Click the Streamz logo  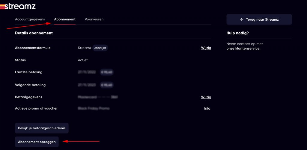(x=18, y=7)
